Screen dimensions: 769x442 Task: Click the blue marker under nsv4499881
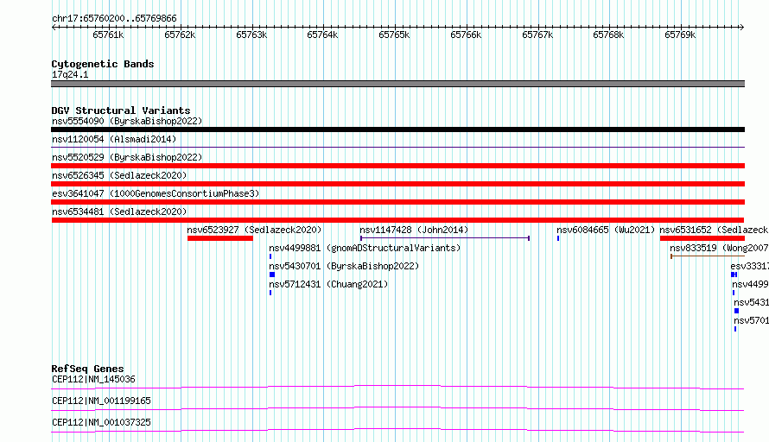(270, 256)
